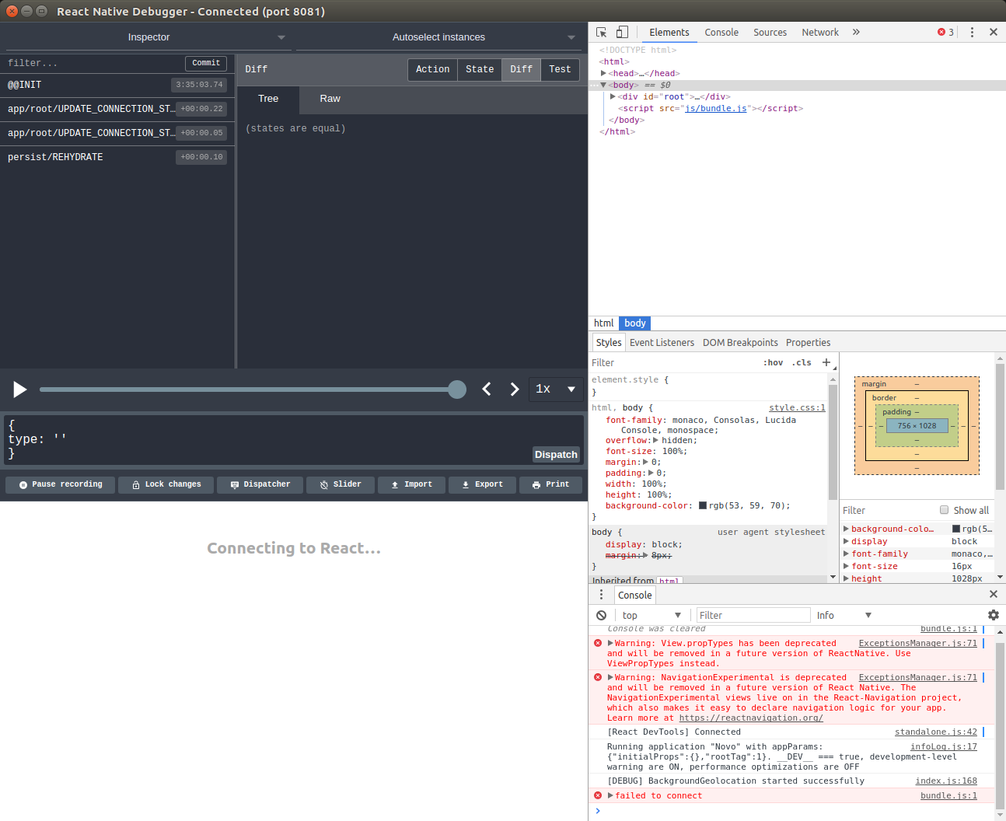The width and height of the screenshot is (1006, 821).
Task: Open the DOM Breakpoints tab
Action: pos(740,342)
